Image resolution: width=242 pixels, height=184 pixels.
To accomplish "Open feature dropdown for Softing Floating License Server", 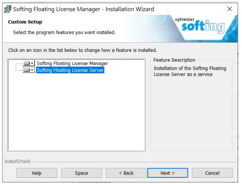I will click(x=29, y=70).
